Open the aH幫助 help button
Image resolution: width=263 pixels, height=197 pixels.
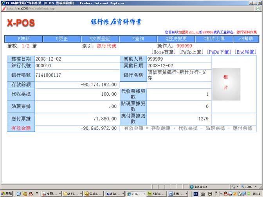click(x=246, y=39)
